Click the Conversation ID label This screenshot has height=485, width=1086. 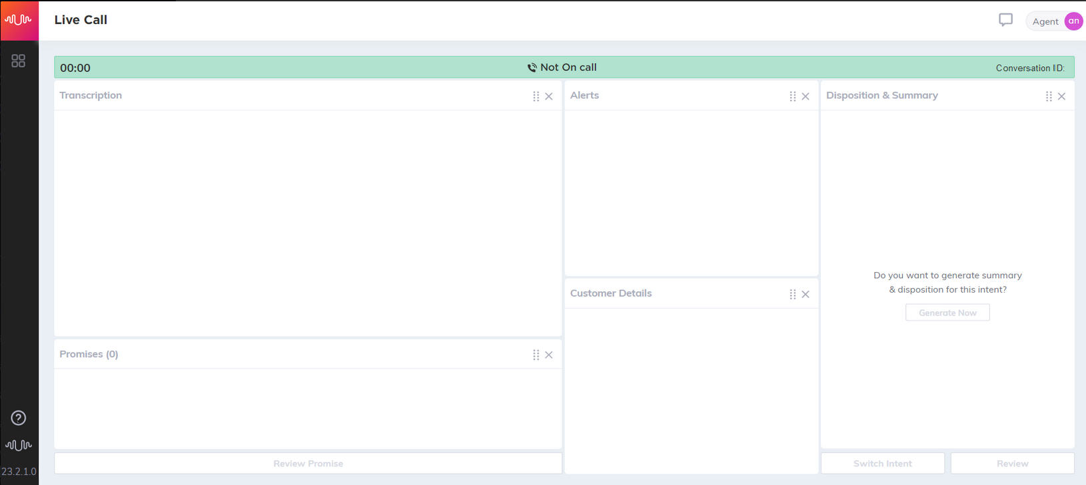point(1030,68)
